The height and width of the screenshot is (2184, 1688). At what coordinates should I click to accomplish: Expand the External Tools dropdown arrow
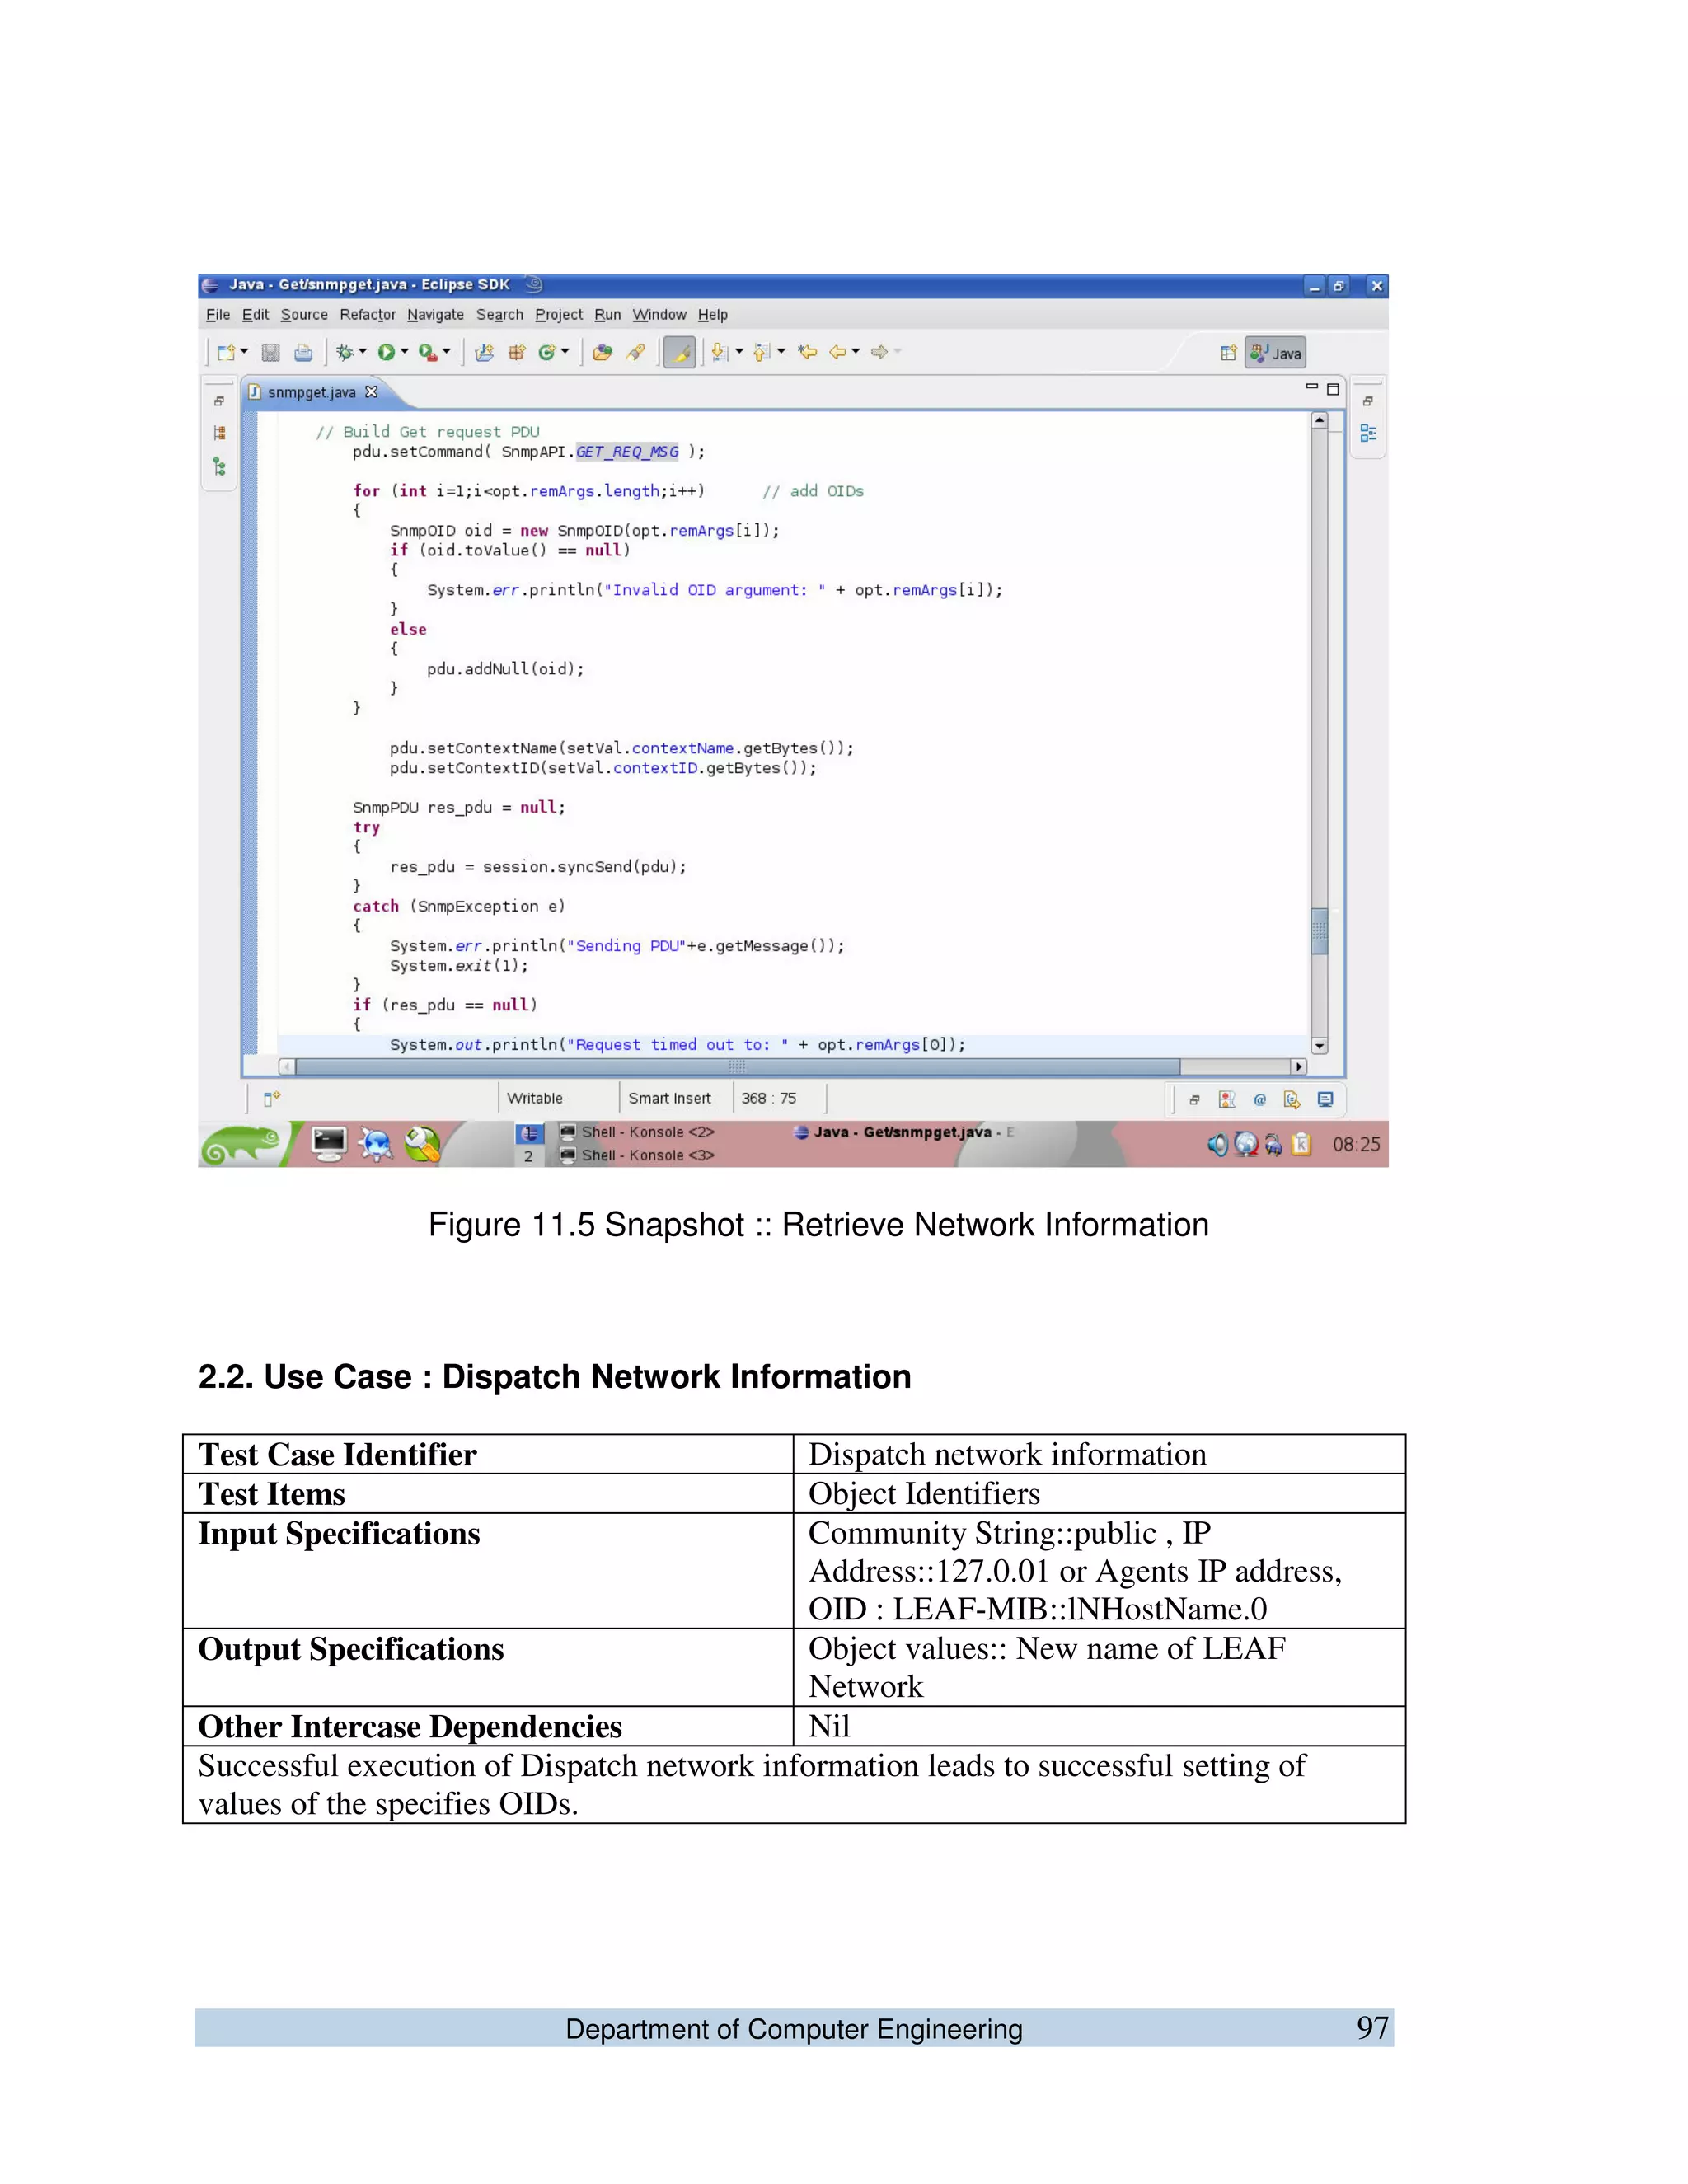point(447,351)
